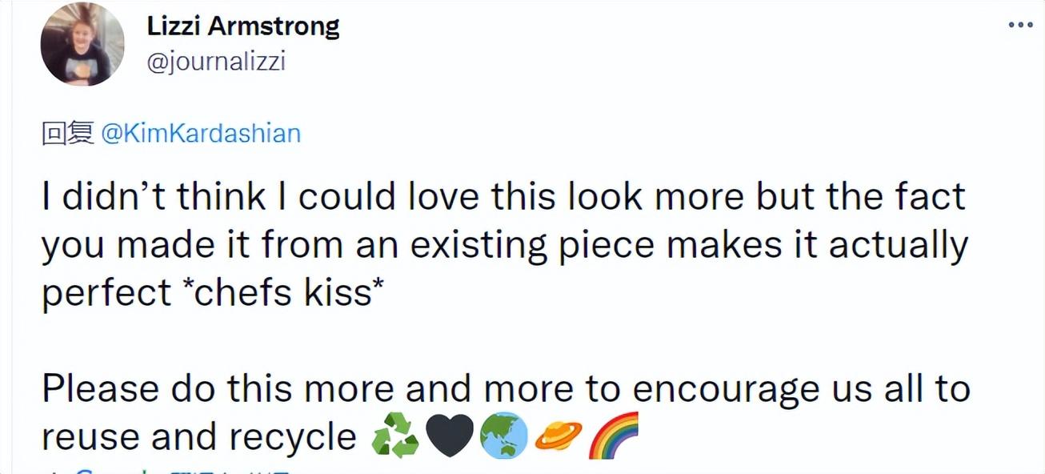Click the green recycling symbol emoji
1045x474 pixels.
394,437
